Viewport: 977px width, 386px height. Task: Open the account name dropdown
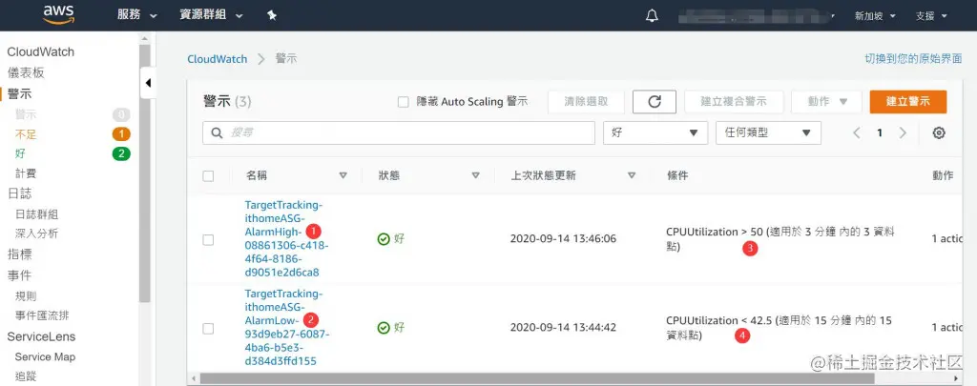(x=757, y=16)
